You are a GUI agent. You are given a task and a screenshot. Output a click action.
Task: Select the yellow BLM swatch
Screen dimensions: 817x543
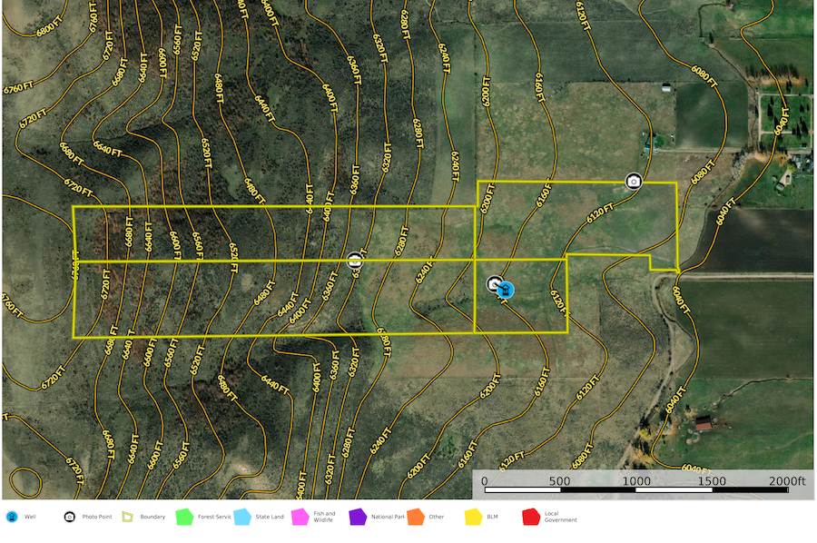(474, 517)
